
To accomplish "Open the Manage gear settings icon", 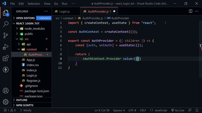I will pyautogui.click(x=6, y=102).
